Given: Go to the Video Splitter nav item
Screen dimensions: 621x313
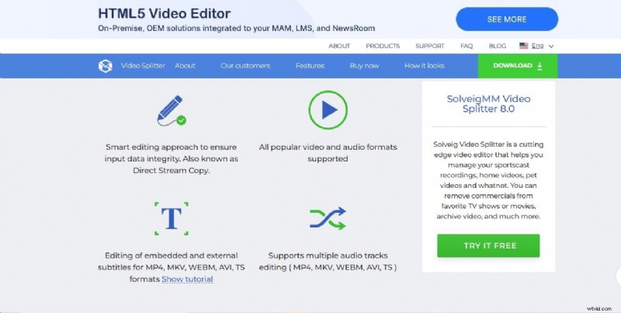Looking at the screenshot, I should pos(143,66).
